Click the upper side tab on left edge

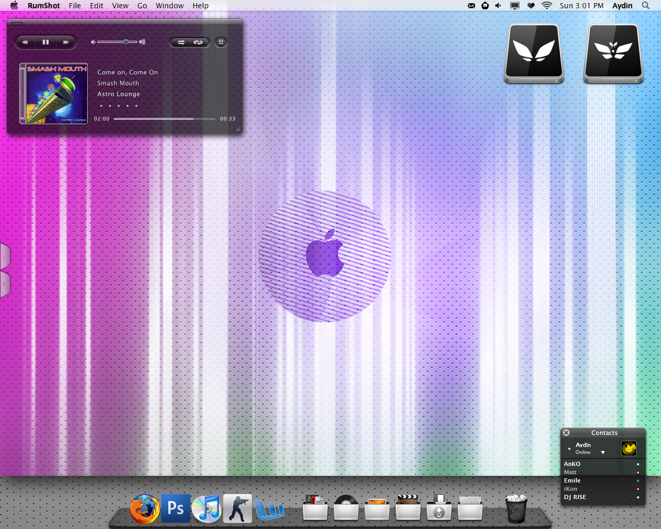[5, 256]
